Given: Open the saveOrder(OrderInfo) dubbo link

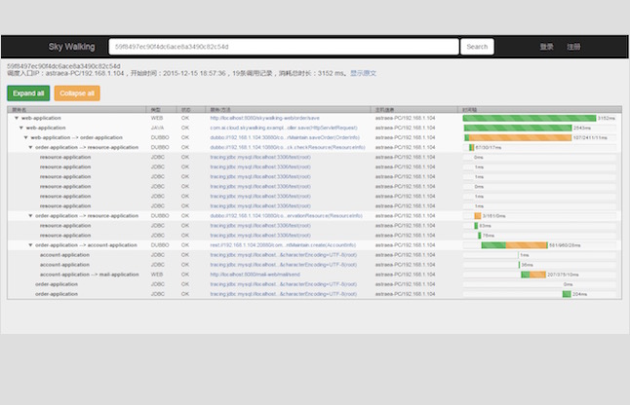Looking at the screenshot, I should pyautogui.click(x=285, y=137).
